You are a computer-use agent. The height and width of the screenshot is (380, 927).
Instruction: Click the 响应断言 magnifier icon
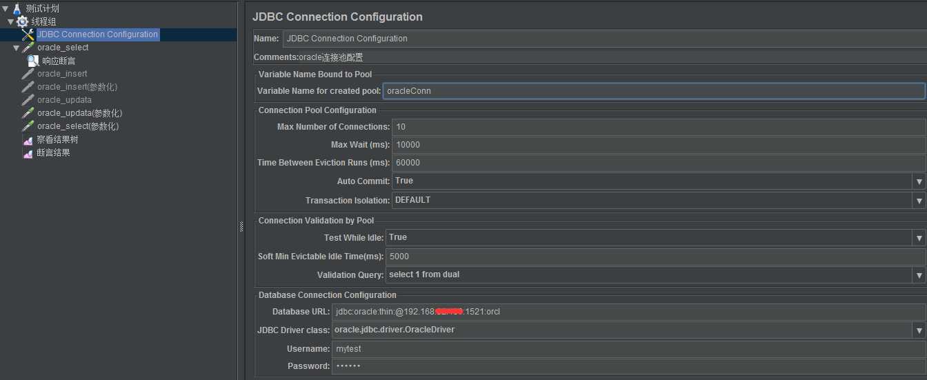tap(33, 61)
